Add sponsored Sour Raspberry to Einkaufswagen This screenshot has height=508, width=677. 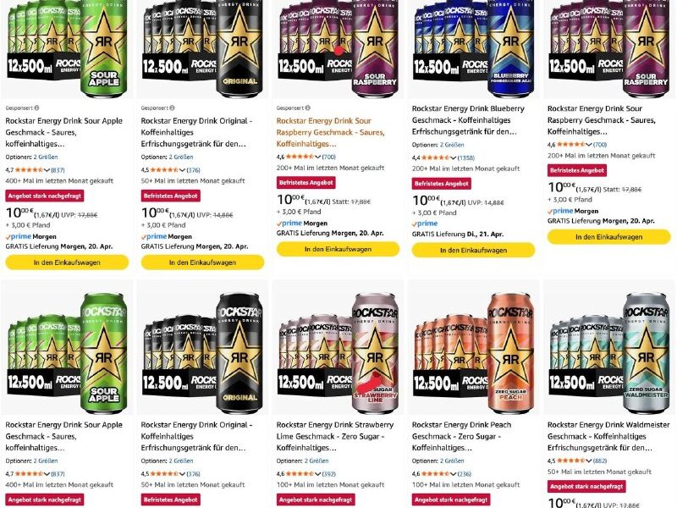tap(338, 249)
